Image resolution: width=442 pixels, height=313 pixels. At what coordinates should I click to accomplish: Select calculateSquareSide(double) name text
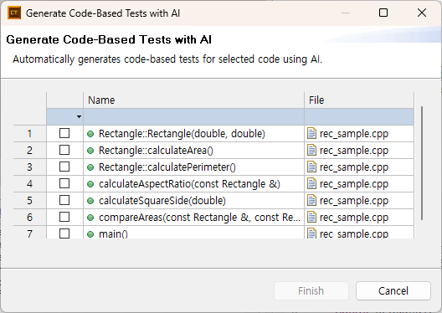pyautogui.click(x=162, y=201)
